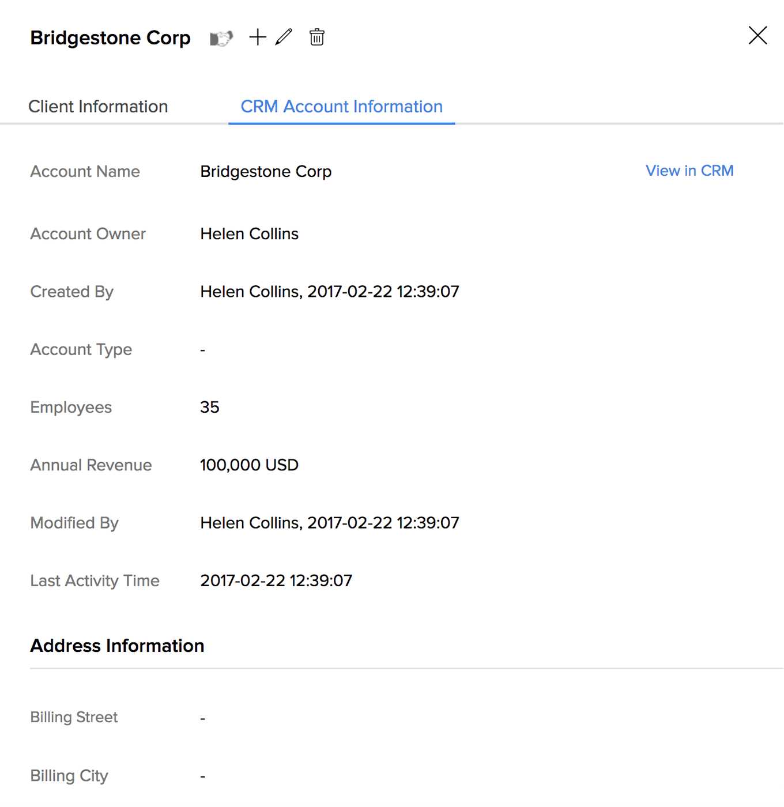Screen dimensions: 784x807
Task: Click the Bridgestone Corp panel title
Action: click(110, 38)
